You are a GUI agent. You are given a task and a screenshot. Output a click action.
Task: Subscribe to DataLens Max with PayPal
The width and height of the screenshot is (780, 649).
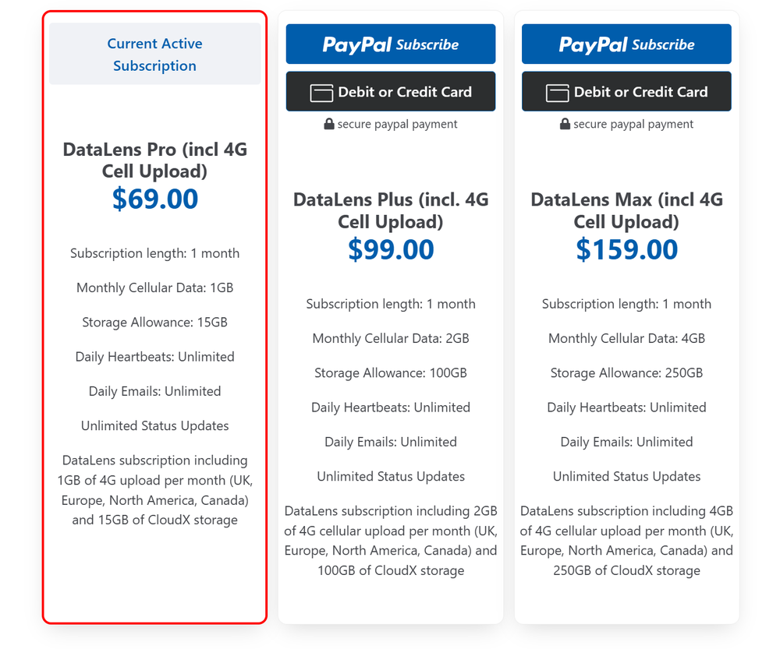(626, 44)
